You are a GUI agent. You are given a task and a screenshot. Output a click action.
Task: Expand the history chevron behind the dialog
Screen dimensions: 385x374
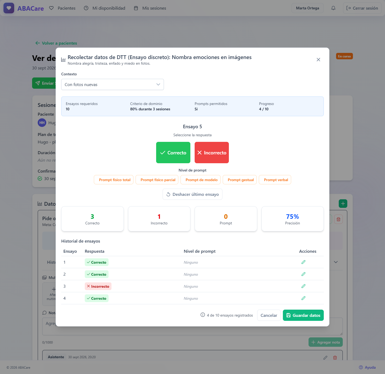(x=336, y=262)
